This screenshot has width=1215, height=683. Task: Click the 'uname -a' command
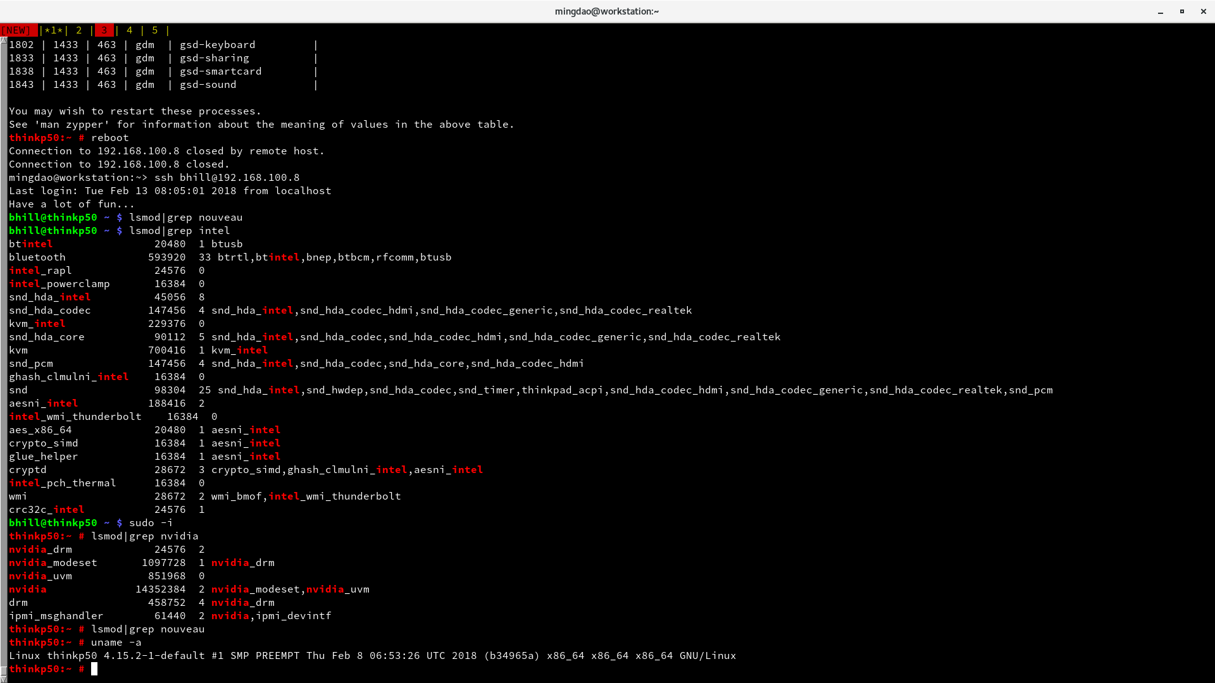click(x=116, y=643)
